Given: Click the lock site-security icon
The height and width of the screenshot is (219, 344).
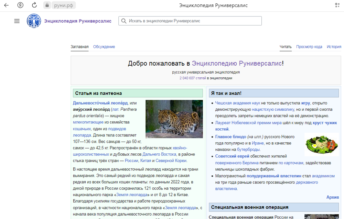Looking at the screenshot, I should pyautogui.click(x=47, y=5).
